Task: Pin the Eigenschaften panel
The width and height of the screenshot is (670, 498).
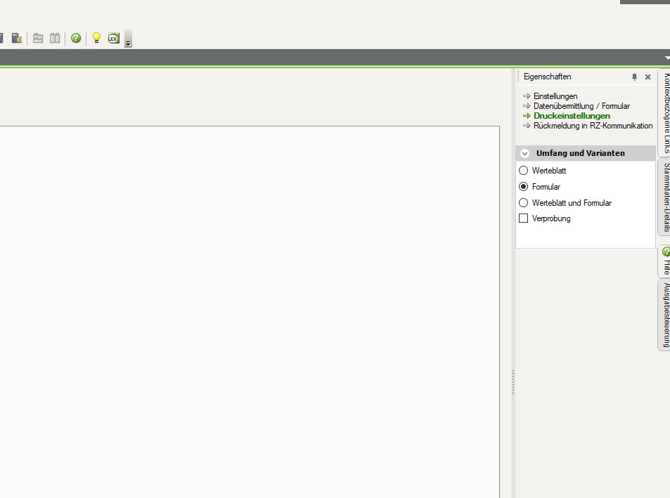Action: click(x=634, y=77)
